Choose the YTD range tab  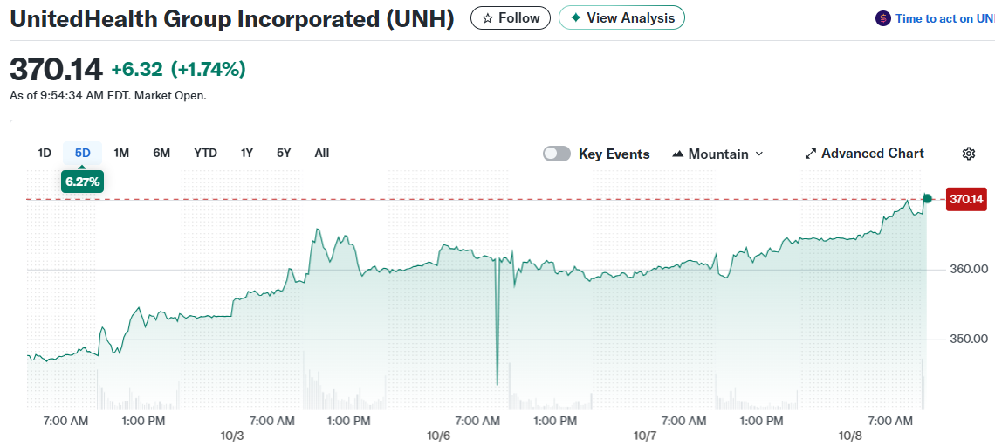tap(205, 153)
